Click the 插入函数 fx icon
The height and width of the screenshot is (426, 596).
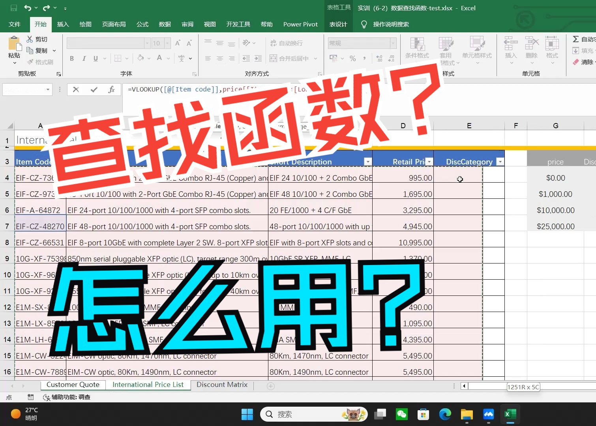[112, 90]
